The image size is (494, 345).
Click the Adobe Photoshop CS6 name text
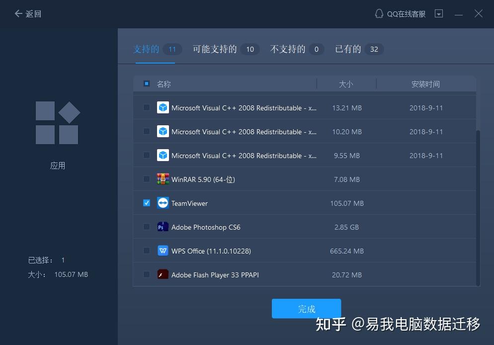(x=206, y=227)
